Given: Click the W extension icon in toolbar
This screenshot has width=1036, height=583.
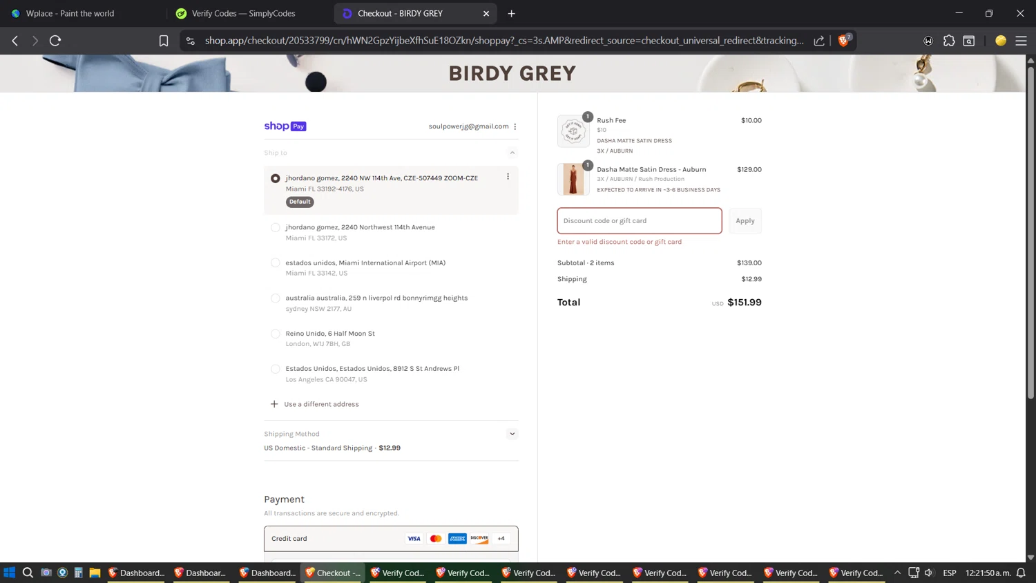Looking at the screenshot, I should click(x=928, y=41).
